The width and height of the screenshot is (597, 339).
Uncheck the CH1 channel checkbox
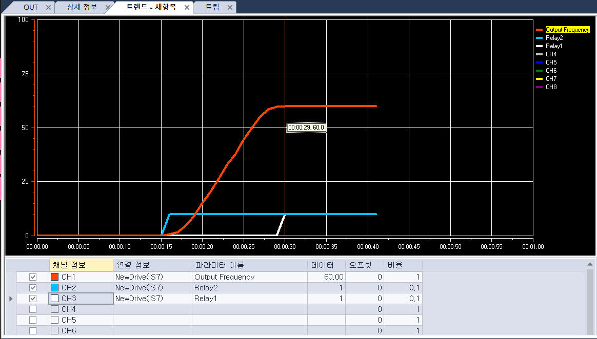tap(33, 277)
